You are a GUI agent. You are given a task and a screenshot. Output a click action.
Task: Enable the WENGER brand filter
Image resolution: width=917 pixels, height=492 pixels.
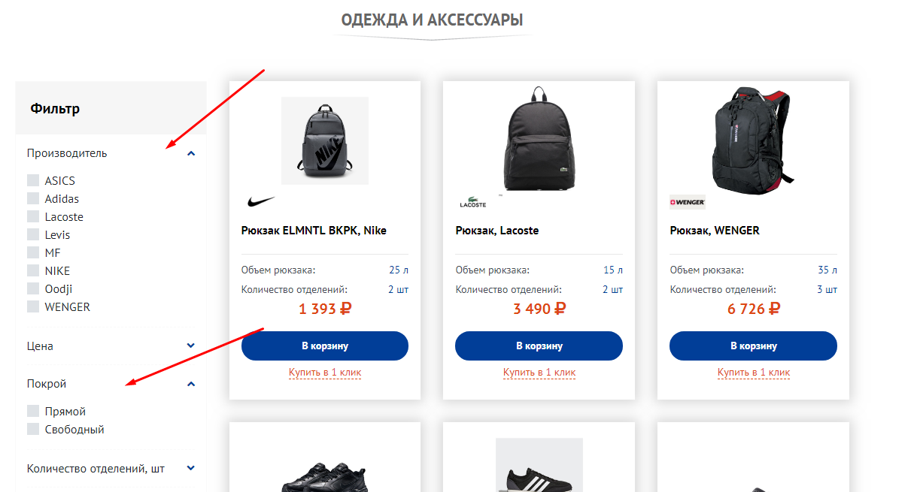point(33,306)
